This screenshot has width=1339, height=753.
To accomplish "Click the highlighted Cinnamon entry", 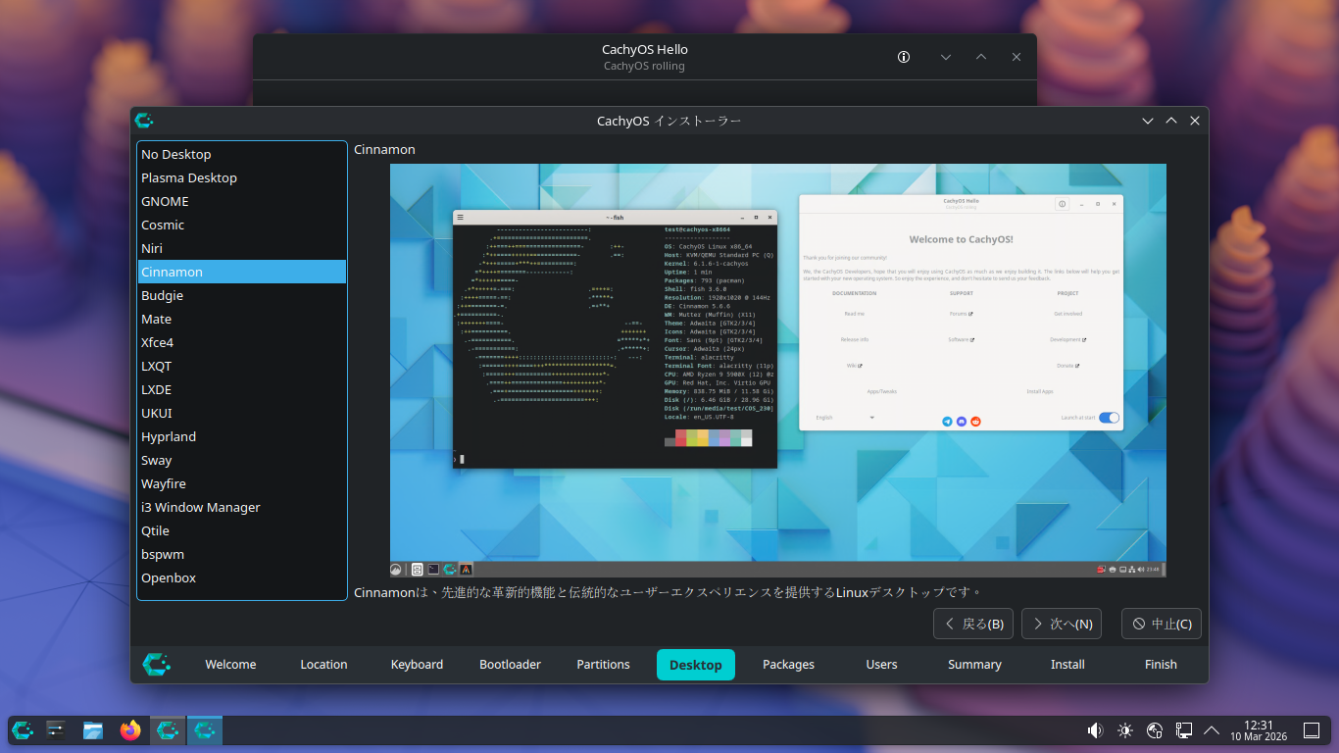I will pos(242,272).
